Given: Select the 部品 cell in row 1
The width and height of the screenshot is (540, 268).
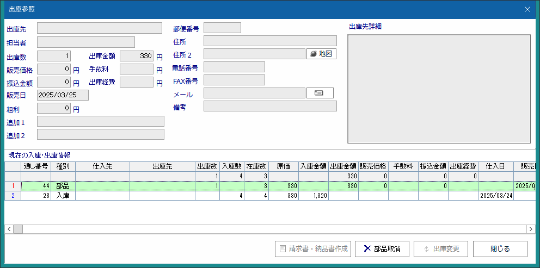Looking at the screenshot, I should click(x=63, y=186).
